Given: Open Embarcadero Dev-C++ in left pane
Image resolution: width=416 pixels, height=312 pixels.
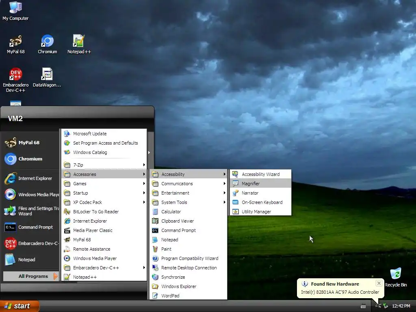Looking at the screenshot, I should [x=31, y=244].
